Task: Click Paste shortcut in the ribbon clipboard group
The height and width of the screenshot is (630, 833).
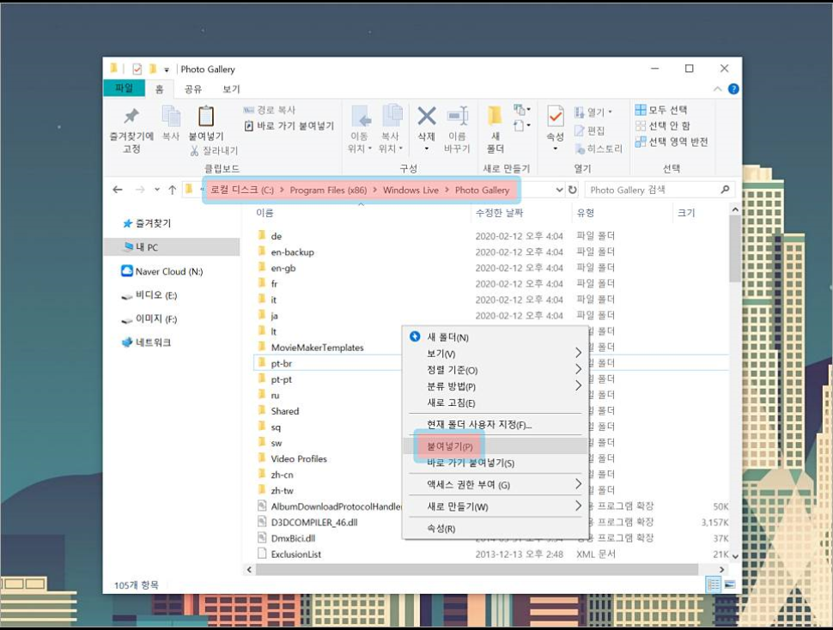Action: tap(289, 126)
